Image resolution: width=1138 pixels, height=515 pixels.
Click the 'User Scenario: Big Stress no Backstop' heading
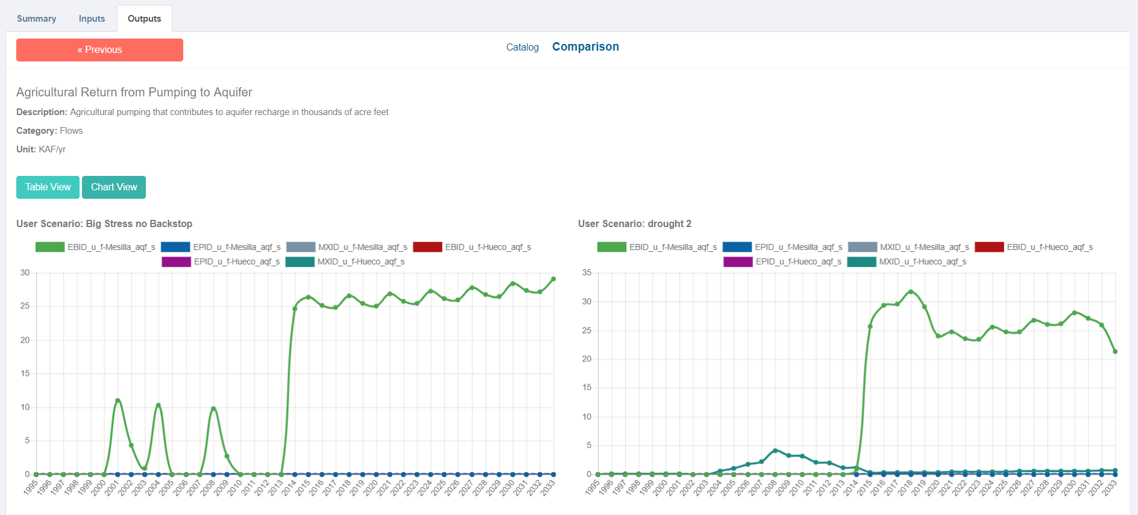[x=104, y=223]
